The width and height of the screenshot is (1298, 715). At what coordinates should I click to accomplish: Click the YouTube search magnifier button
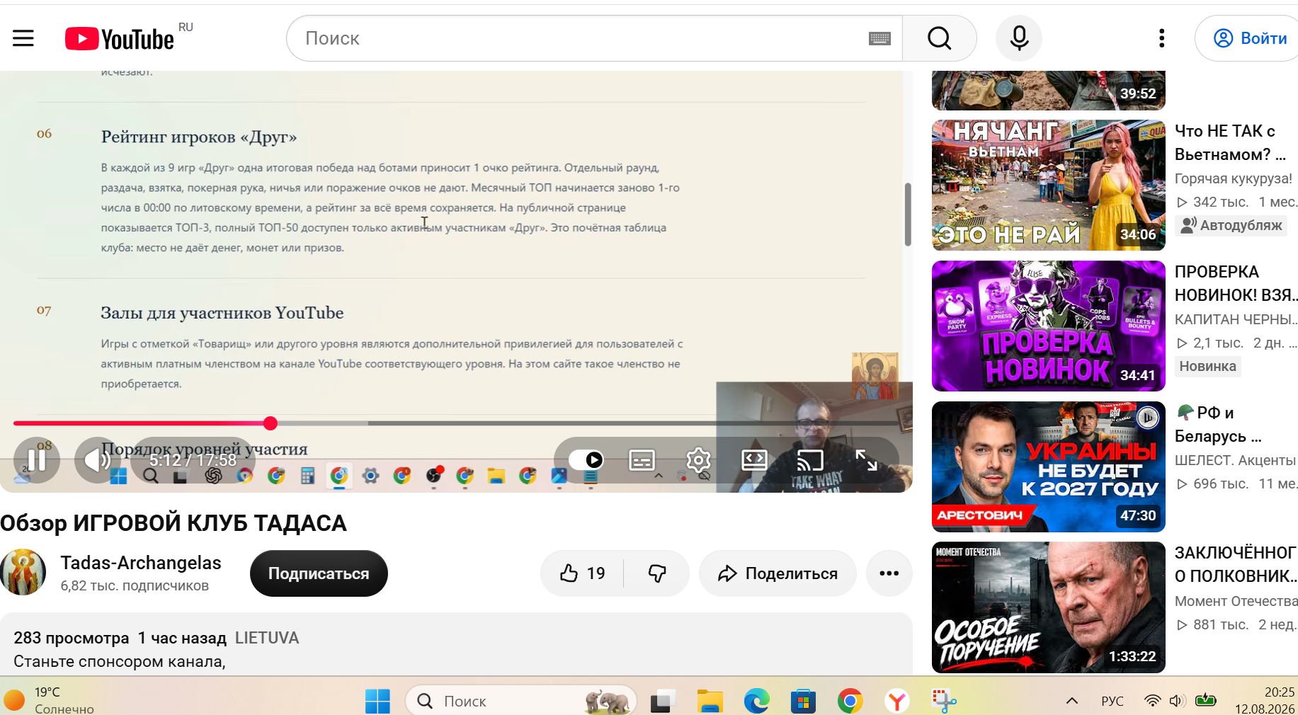(x=940, y=38)
